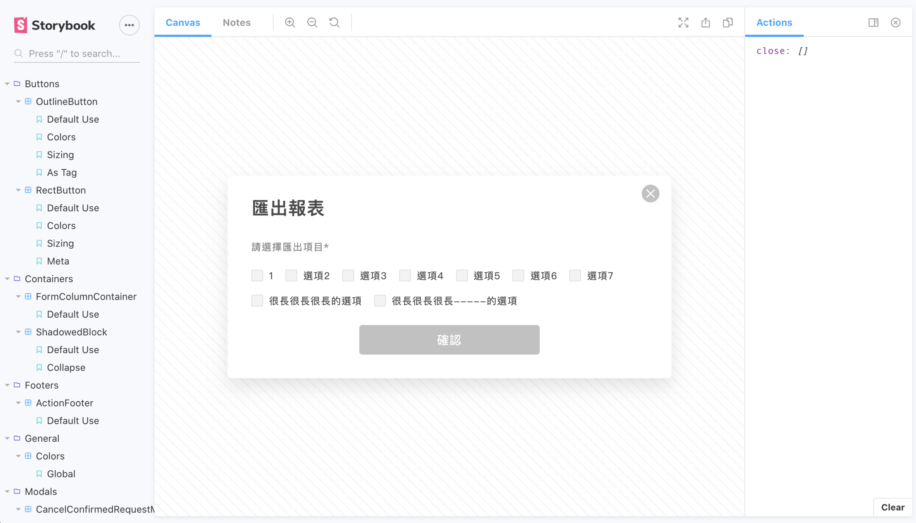Viewport: 916px width, 523px height.
Task: Copy the canvas link with the duplicate icon
Action: click(728, 22)
